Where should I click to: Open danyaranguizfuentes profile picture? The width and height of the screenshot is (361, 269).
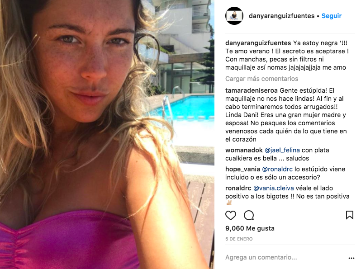pos(234,16)
